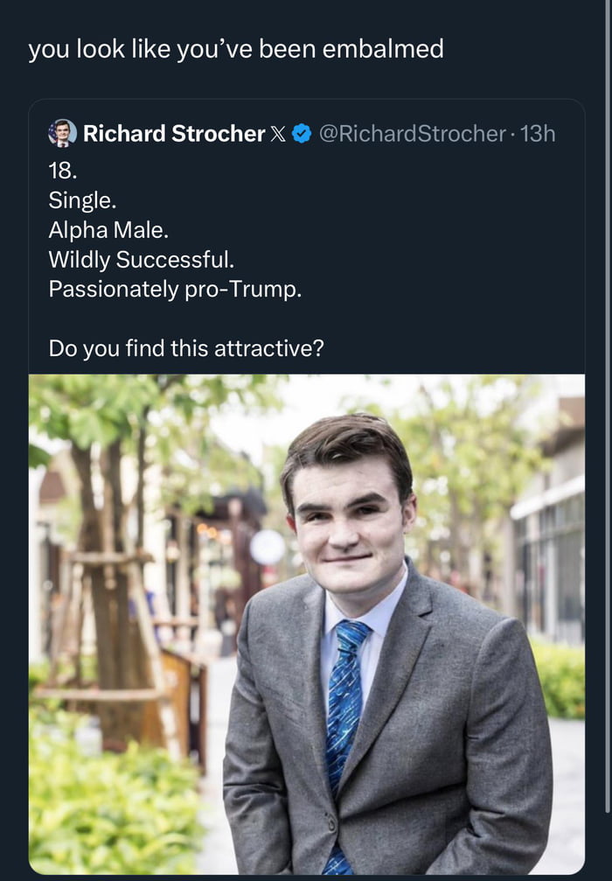Click 'Do you find this attractive?' question
Image resolution: width=612 pixels, height=881 pixels.
186,348
